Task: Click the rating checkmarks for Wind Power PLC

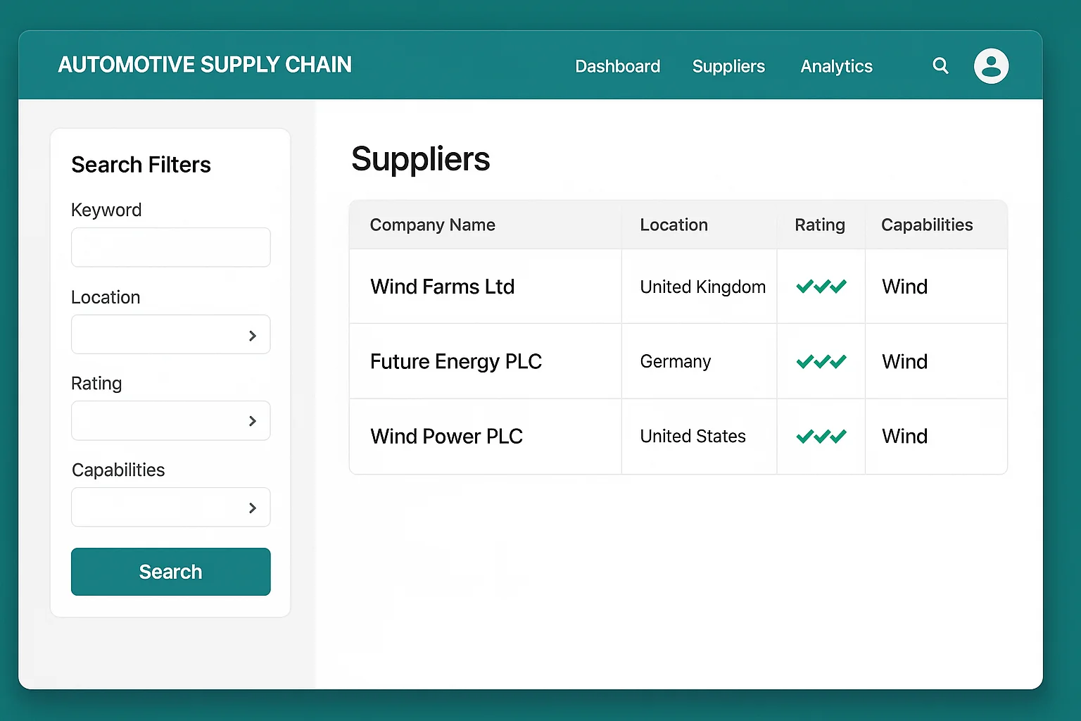Action: (821, 436)
